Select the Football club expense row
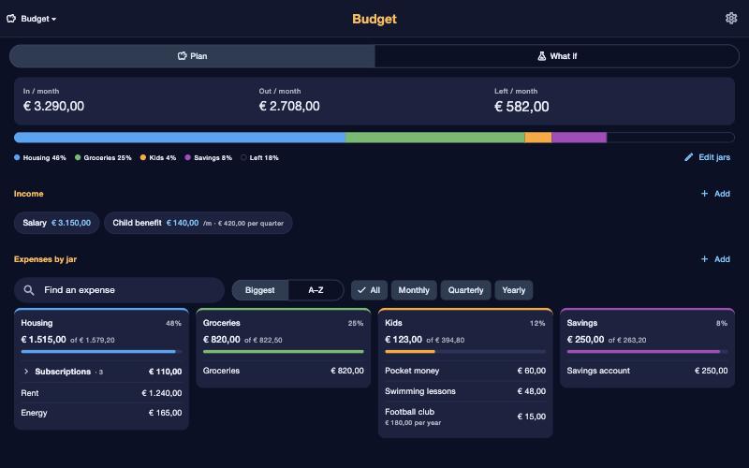The image size is (749, 468). click(465, 417)
